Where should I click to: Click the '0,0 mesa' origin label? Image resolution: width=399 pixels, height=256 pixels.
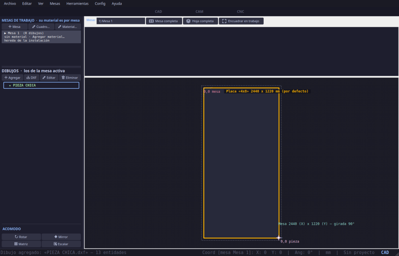[212, 91]
